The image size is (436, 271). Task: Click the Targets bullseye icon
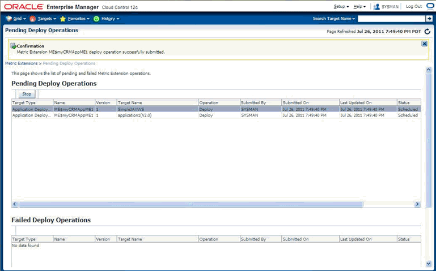(32, 19)
